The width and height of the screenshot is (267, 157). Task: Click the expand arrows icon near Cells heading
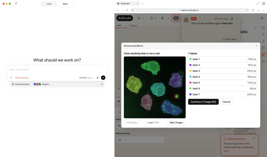(255, 28)
